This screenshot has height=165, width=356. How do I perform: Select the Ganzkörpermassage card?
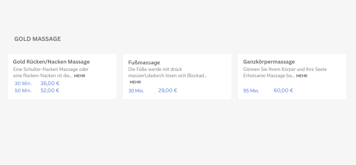pos(292,76)
